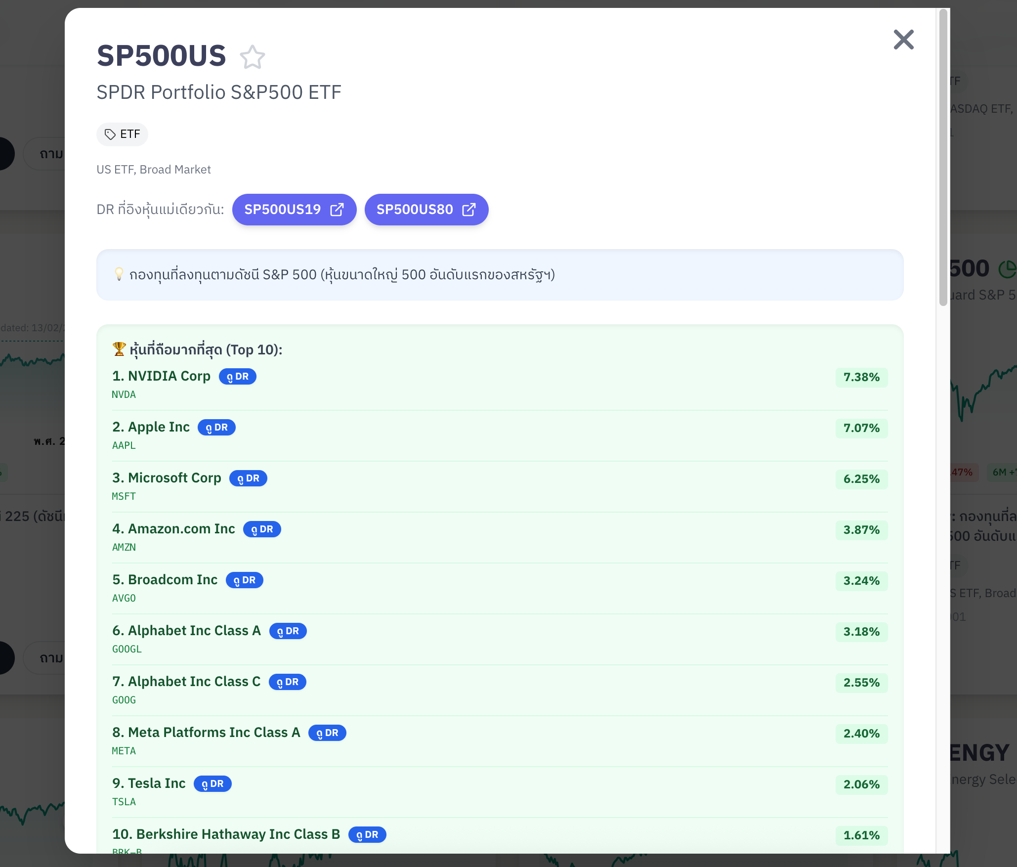View DR badge for Apple Inc
The height and width of the screenshot is (867, 1017).
tap(216, 428)
